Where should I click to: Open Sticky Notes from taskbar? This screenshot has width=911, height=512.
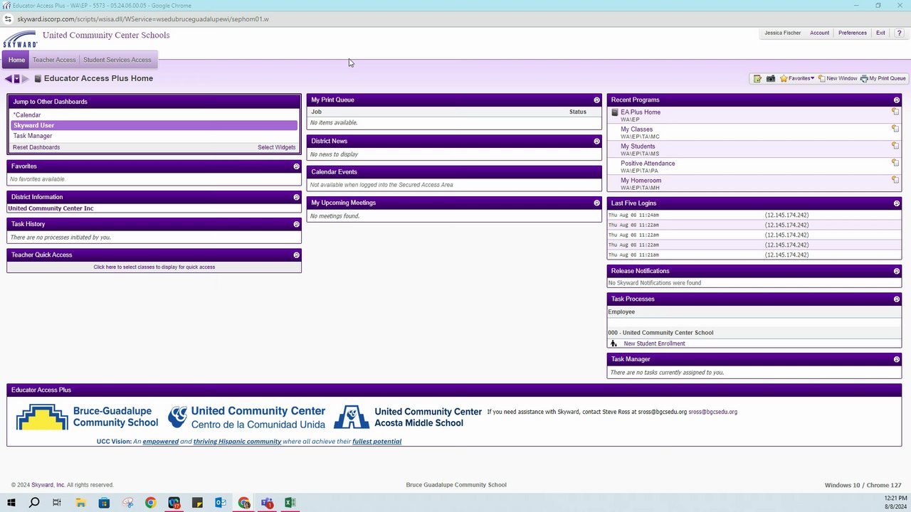coord(197,503)
